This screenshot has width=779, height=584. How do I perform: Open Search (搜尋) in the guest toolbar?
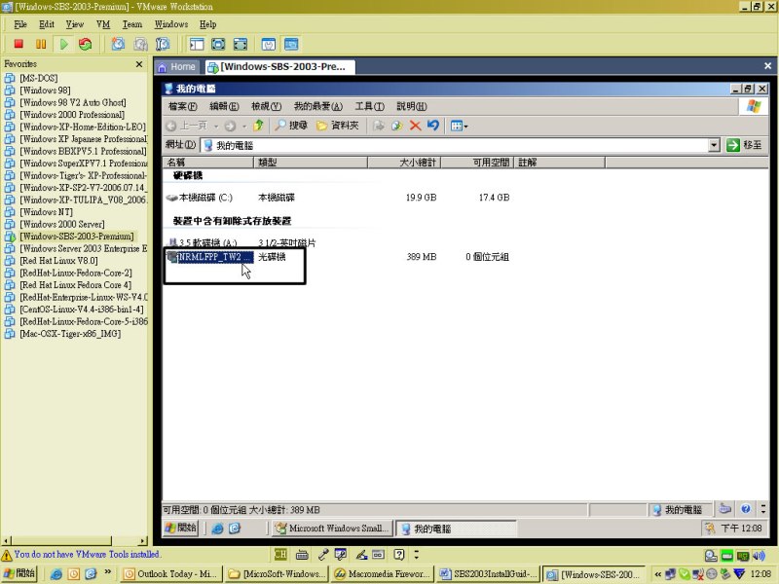[291, 126]
